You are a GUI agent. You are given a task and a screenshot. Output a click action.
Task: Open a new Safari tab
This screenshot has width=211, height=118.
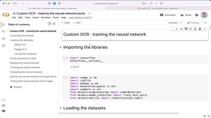coord(156,3)
